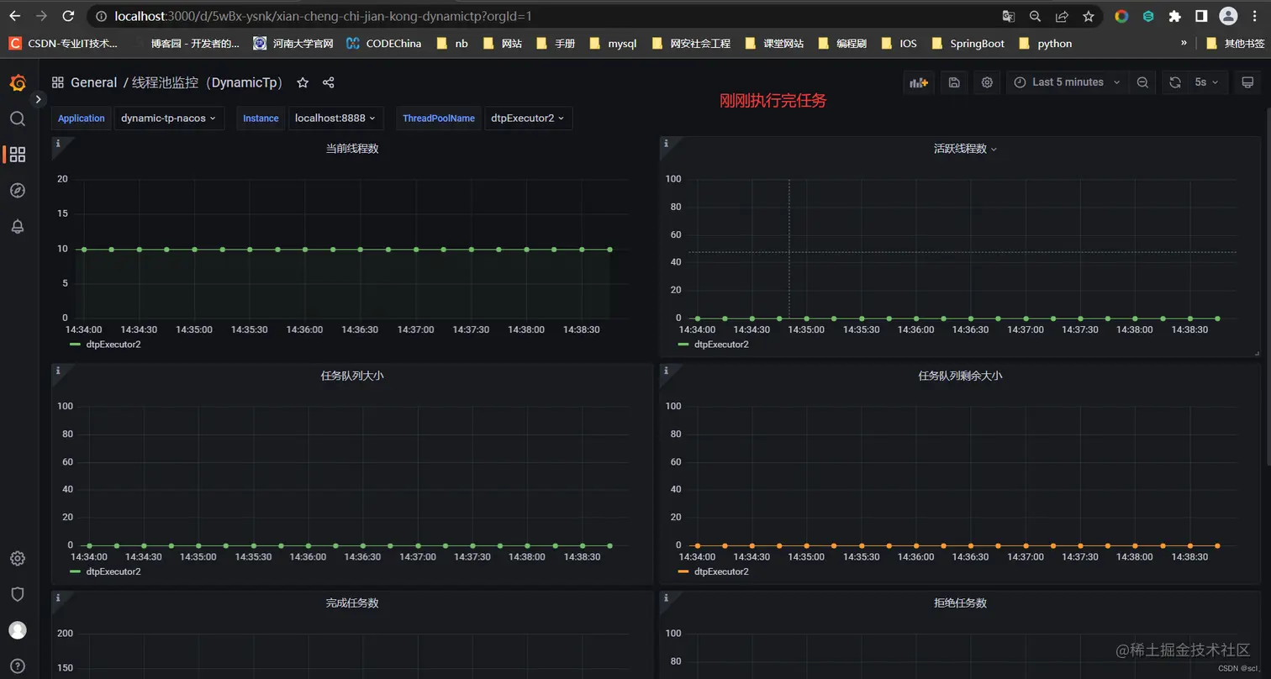Share the dashboard via share icon
The image size is (1271, 679).
pos(329,82)
